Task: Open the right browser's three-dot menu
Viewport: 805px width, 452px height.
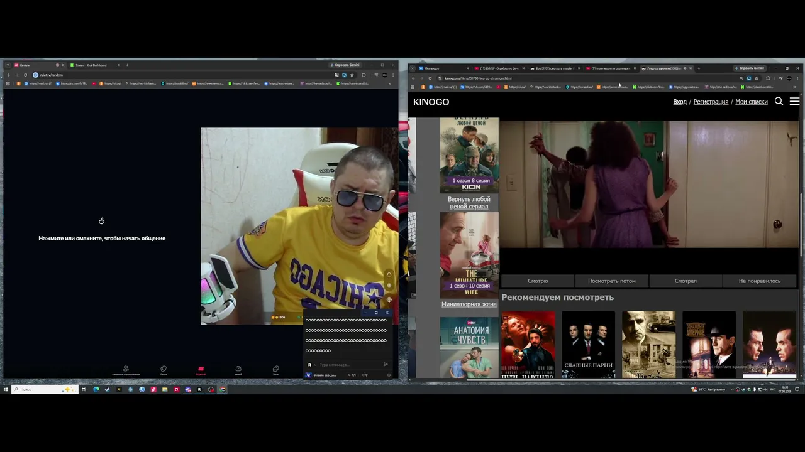Action: pyautogui.click(x=797, y=78)
